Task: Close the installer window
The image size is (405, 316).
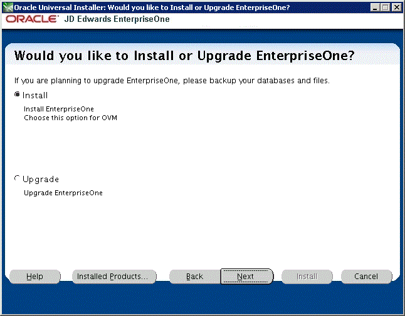Action: [396, 8]
